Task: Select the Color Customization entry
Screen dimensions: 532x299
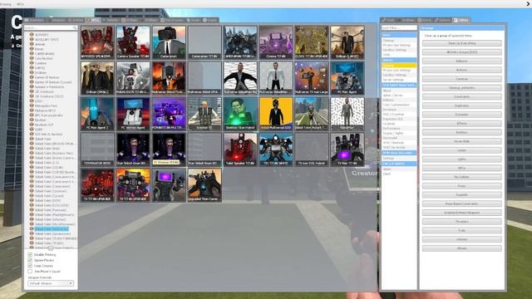Action: point(399,105)
